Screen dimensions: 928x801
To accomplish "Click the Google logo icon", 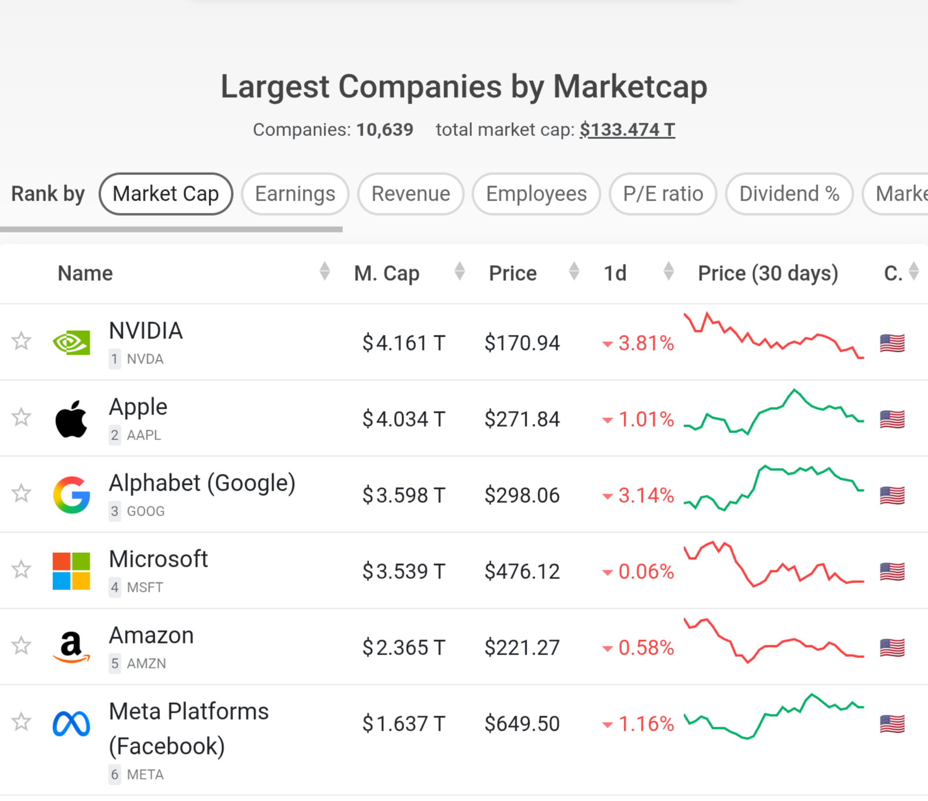I will [71, 495].
